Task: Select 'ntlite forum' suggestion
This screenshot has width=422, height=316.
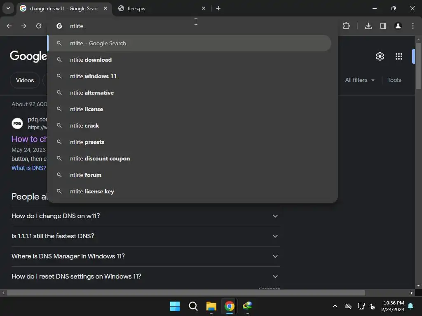Action: (190, 175)
